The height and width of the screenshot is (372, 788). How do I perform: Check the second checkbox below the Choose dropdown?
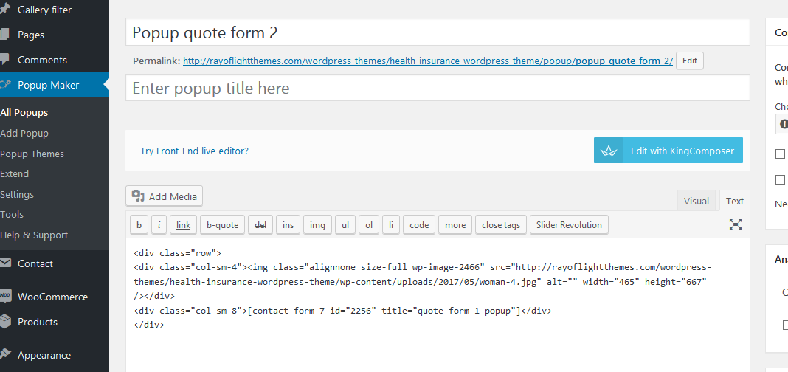(780, 179)
